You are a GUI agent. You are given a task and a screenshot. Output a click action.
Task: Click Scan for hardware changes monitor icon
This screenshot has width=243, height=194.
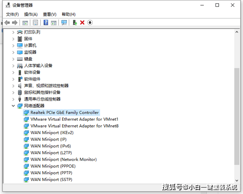(x=64, y=23)
